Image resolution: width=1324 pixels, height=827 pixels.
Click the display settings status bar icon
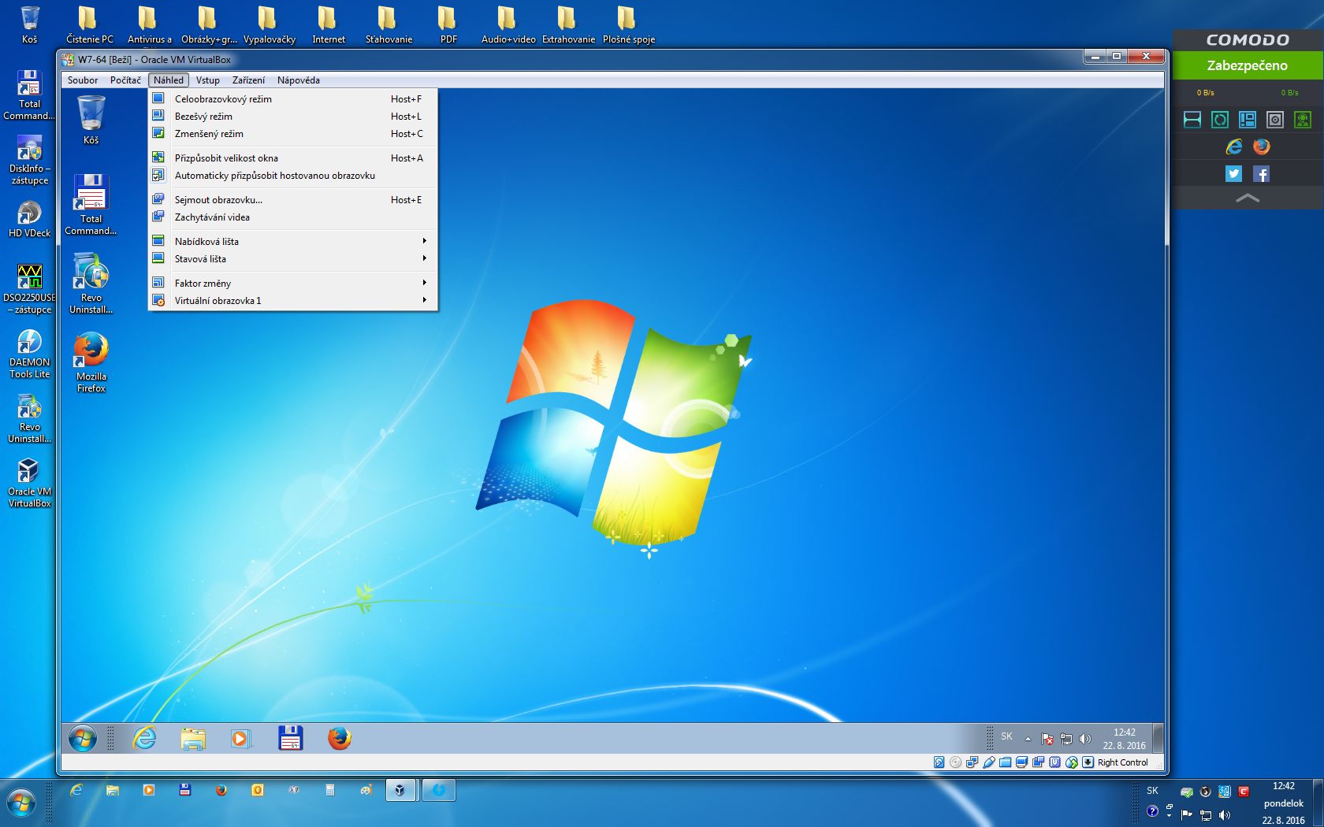tap(1021, 762)
